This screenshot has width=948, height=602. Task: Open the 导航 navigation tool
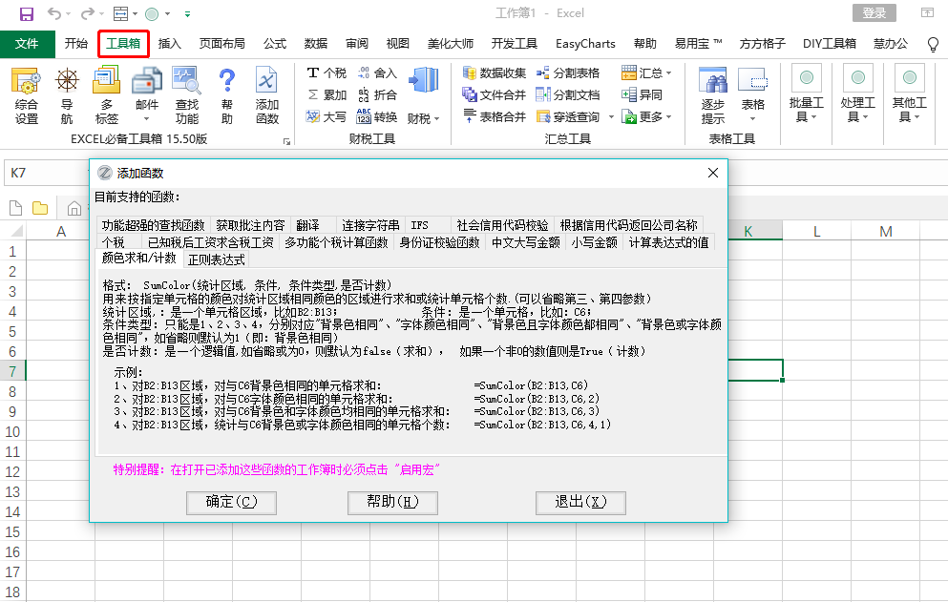(x=67, y=95)
